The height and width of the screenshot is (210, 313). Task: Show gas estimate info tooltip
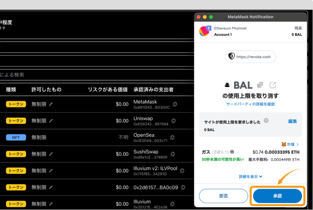(x=232, y=152)
